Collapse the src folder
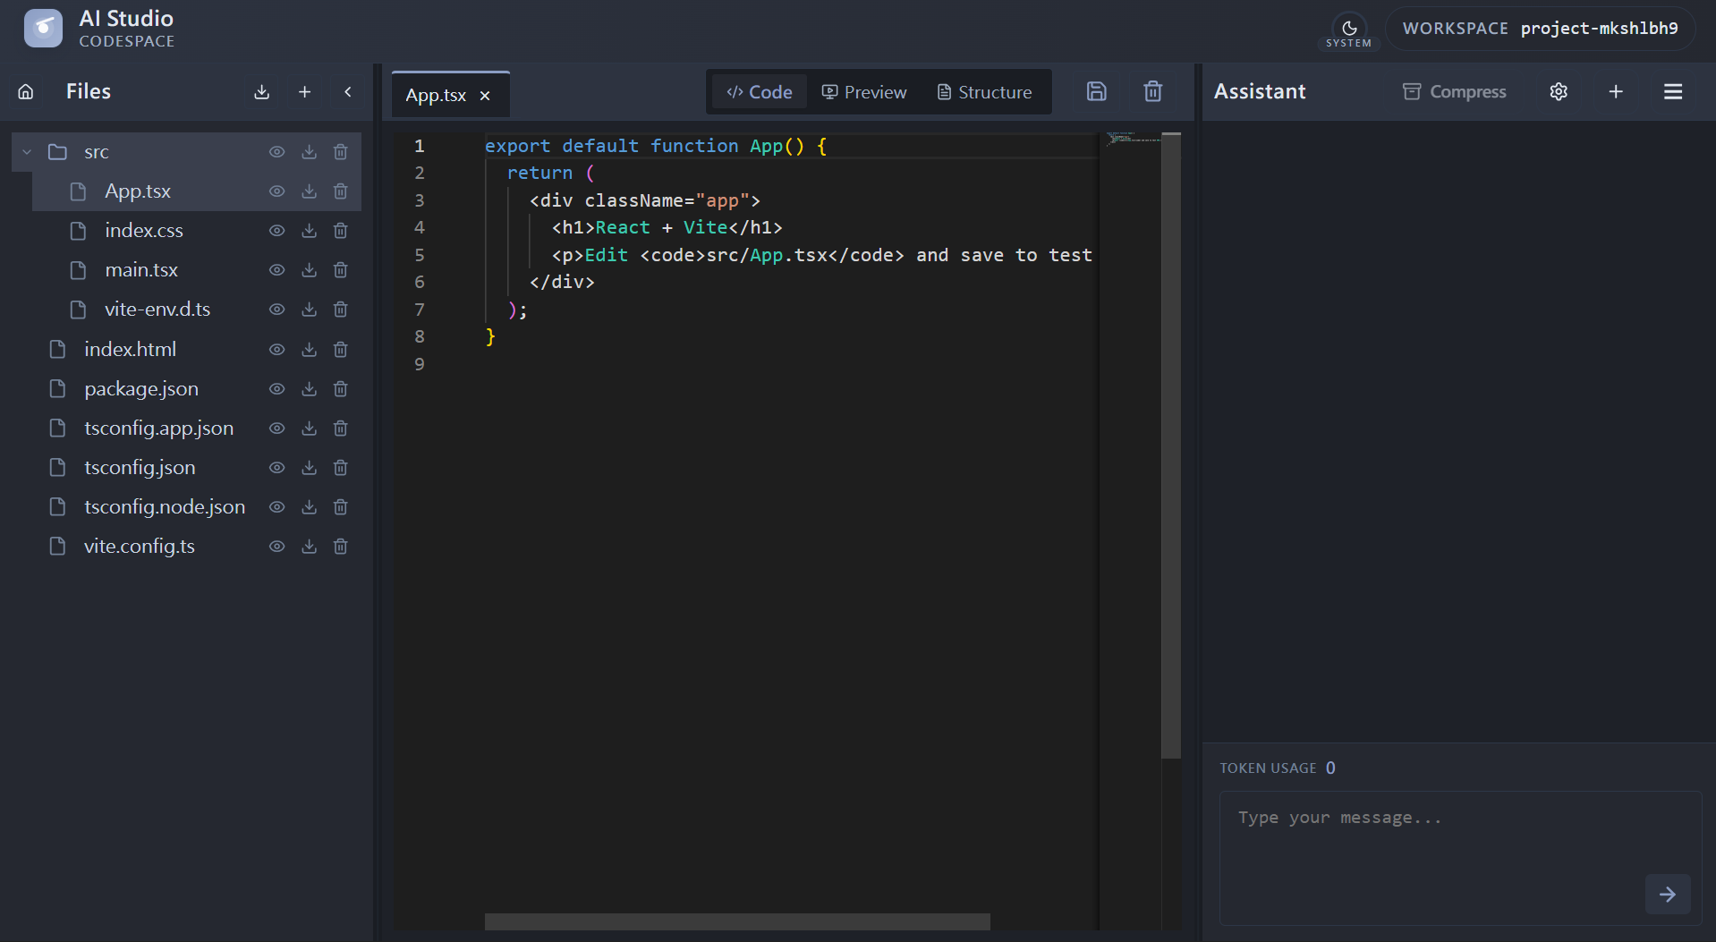 click(x=27, y=152)
